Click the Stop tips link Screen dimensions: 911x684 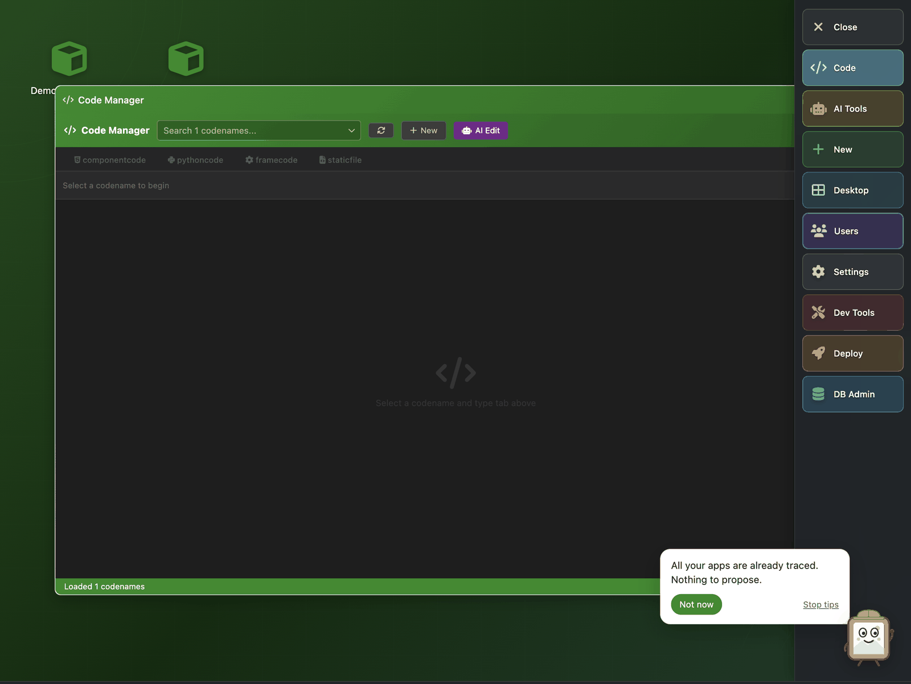820,604
